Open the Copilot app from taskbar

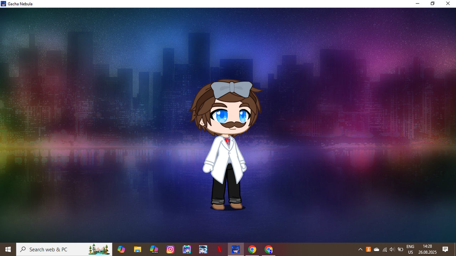coord(121,249)
